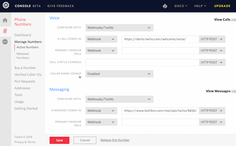
Task: Open HTTP POST dropdown for call status changes
Action: tap(212, 63)
